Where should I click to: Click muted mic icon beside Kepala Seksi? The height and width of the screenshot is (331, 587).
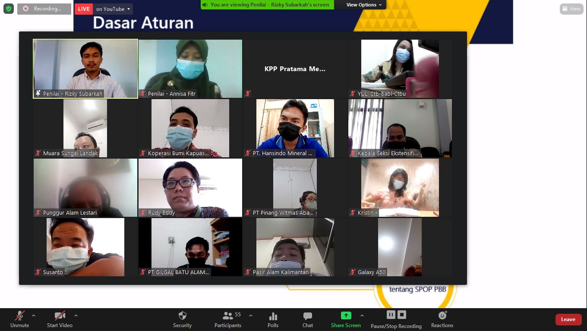(353, 153)
